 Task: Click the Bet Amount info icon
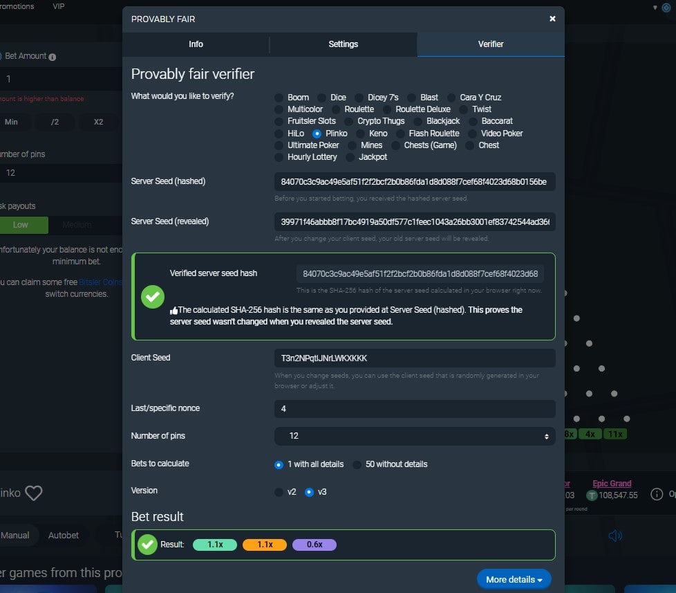[52, 57]
